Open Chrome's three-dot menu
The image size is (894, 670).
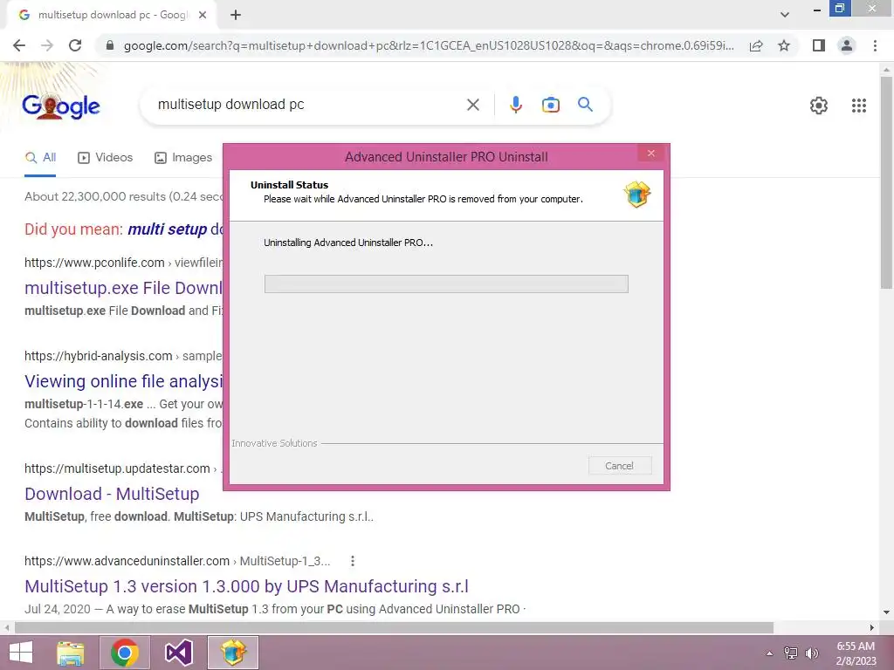click(875, 45)
